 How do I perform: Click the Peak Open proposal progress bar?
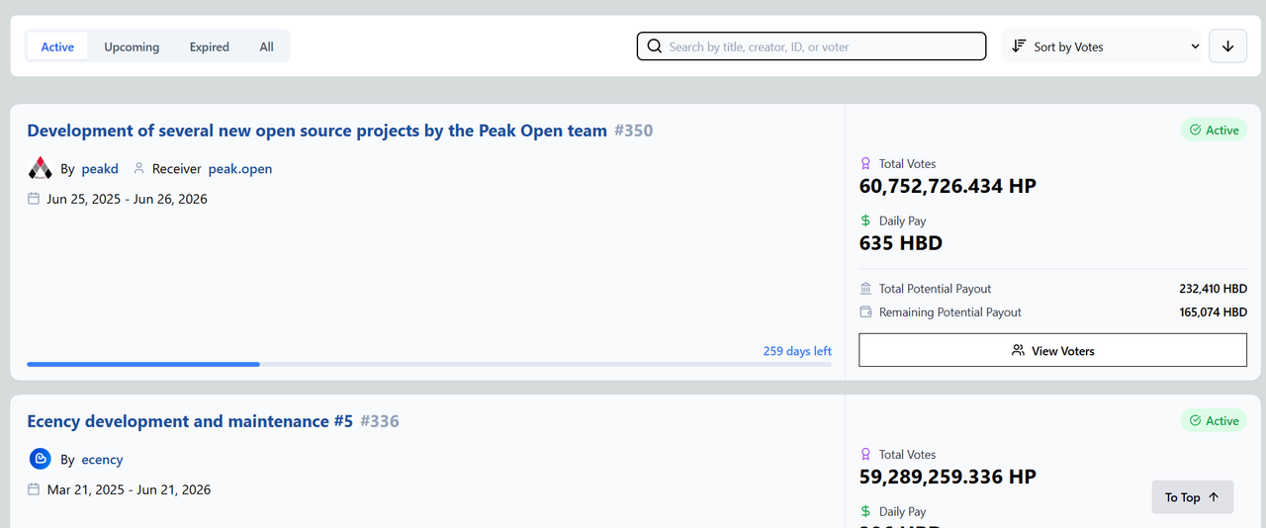tap(429, 365)
